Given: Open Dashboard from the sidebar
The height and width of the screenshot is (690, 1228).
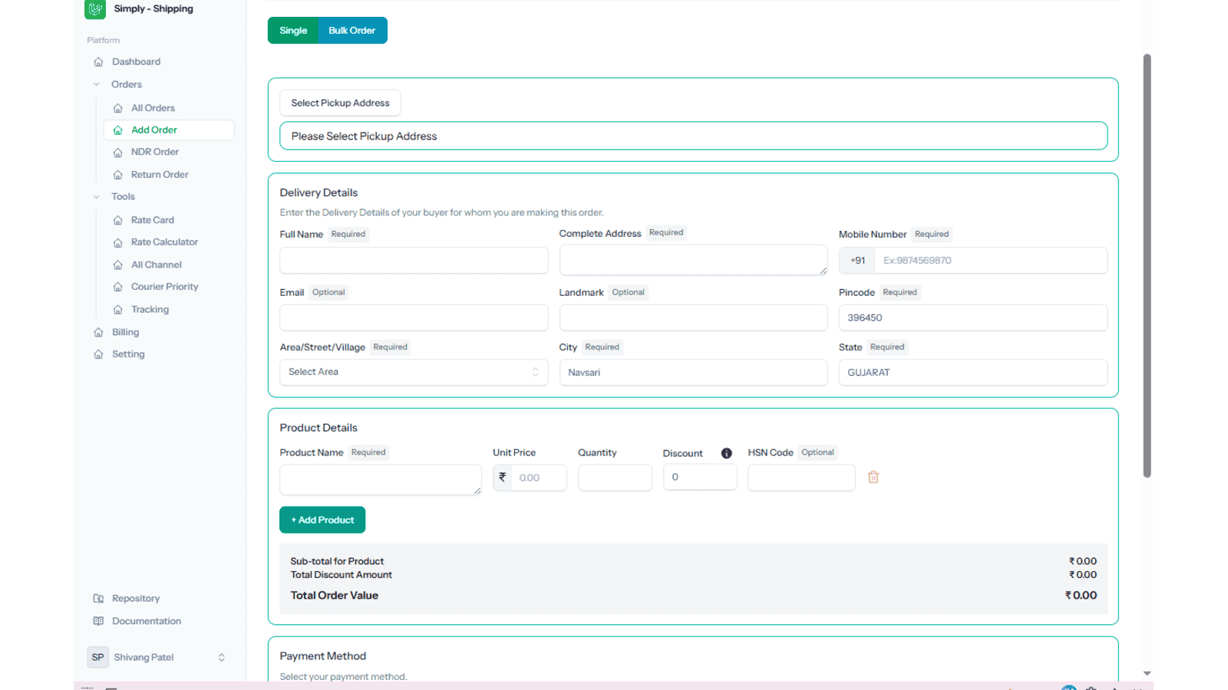Looking at the screenshot, I should tap(136, 61).
